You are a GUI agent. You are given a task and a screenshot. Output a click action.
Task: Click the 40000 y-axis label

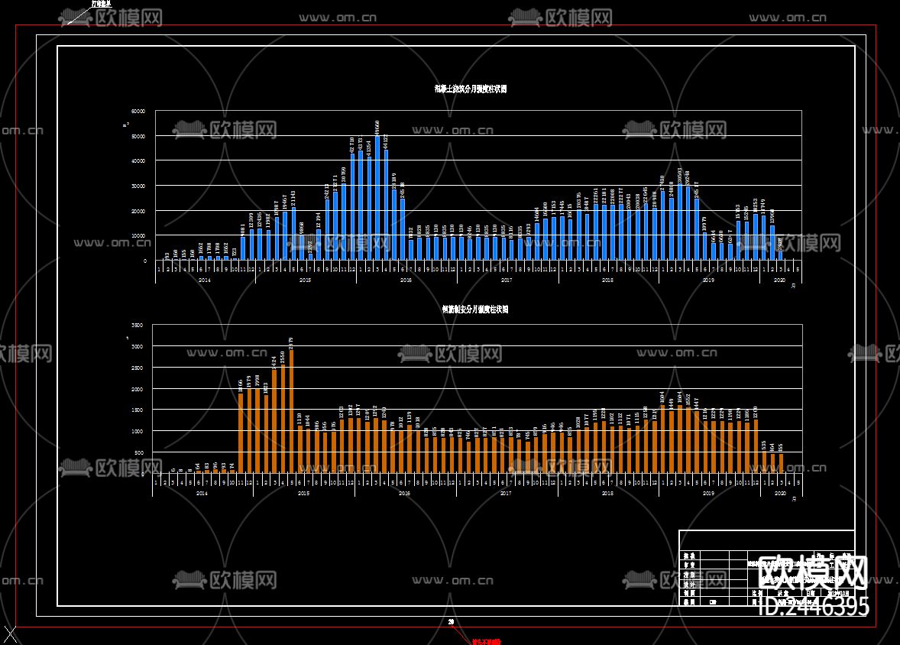point(138,160)
